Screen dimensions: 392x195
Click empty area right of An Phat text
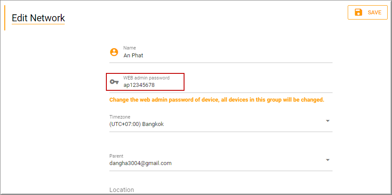(x=239, y=56)
